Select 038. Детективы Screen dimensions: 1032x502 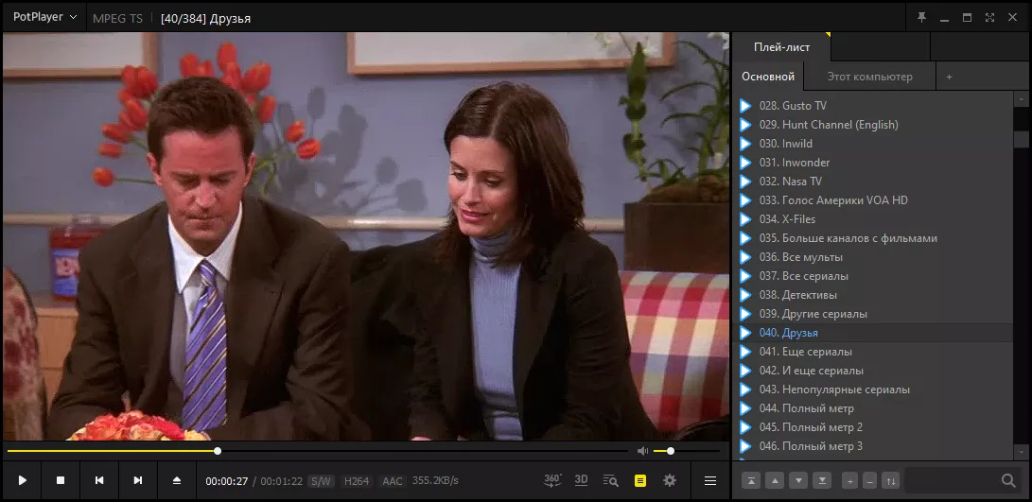point(872,295)
